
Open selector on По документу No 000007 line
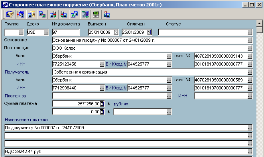(x=250, y=128)
